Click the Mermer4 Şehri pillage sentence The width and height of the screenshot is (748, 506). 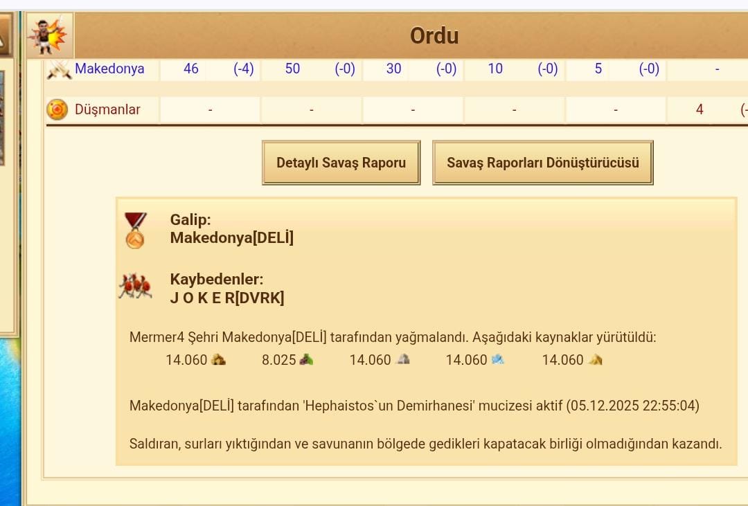click(x=393, y=338)
